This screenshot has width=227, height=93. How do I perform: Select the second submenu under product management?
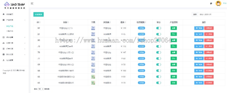10,31
